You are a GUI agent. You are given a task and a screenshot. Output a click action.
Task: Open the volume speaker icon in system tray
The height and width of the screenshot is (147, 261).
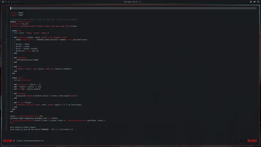tap(254, 2)
